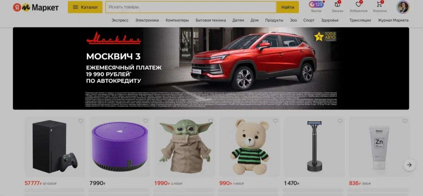The image size is (423, 196).
Task: Favorite the teddy bear with the heart
Action: [275, 121]
